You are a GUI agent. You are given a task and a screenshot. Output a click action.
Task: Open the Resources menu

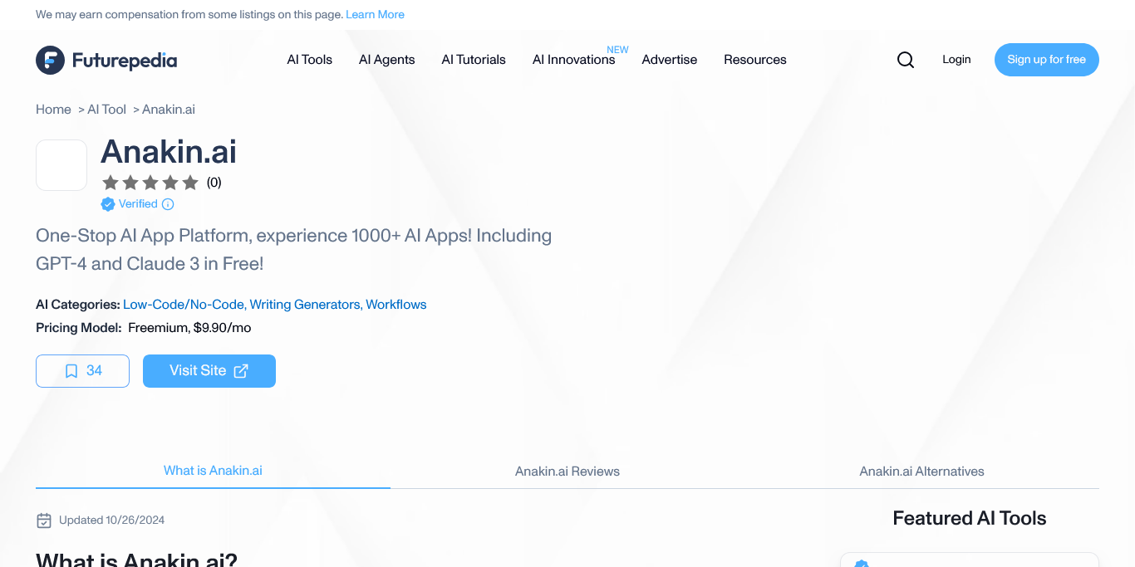[755, 60]
